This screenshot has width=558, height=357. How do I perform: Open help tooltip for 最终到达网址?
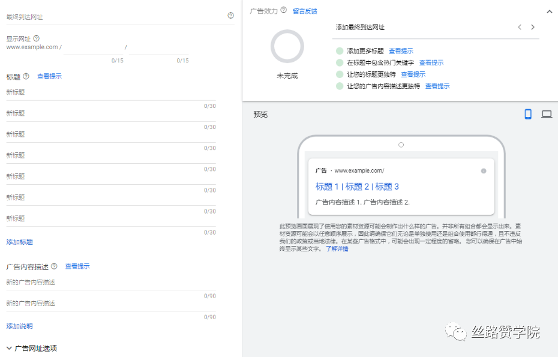coord(230,16)
